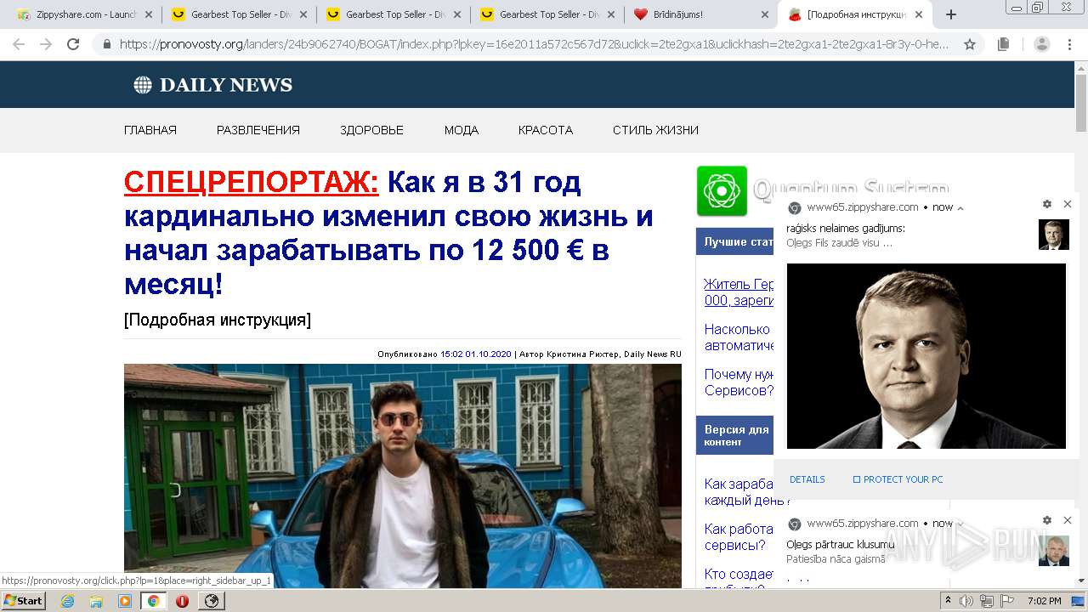
Task: Switch to the second Gearbest Top Seller tab
Action: click(394, 14)
